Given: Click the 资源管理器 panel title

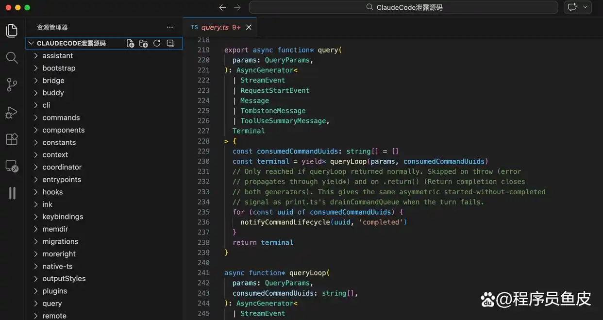Looking at the screenshot, I should click(52, 27).
